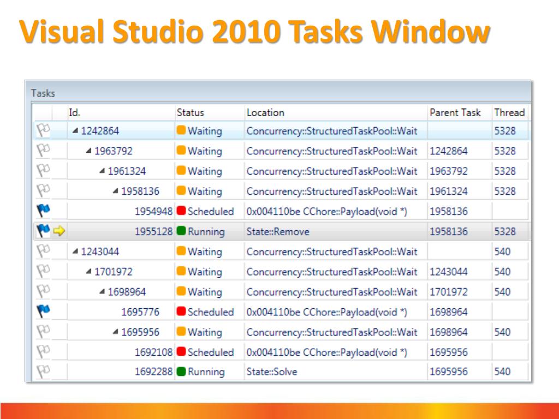Click parent task 1701972 in row 1698964
This screenshot has width=559, height=419.
(x=449, y=292)
